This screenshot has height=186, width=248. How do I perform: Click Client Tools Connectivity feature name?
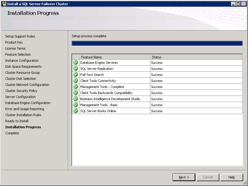[x=98, y=81]
